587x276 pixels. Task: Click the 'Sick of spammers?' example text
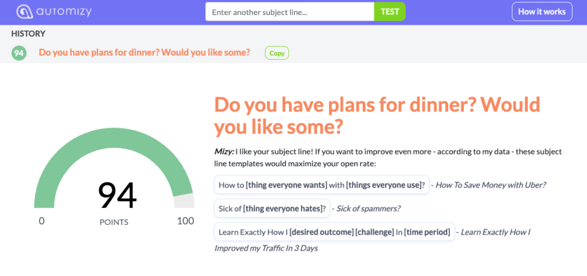(368, 209)
